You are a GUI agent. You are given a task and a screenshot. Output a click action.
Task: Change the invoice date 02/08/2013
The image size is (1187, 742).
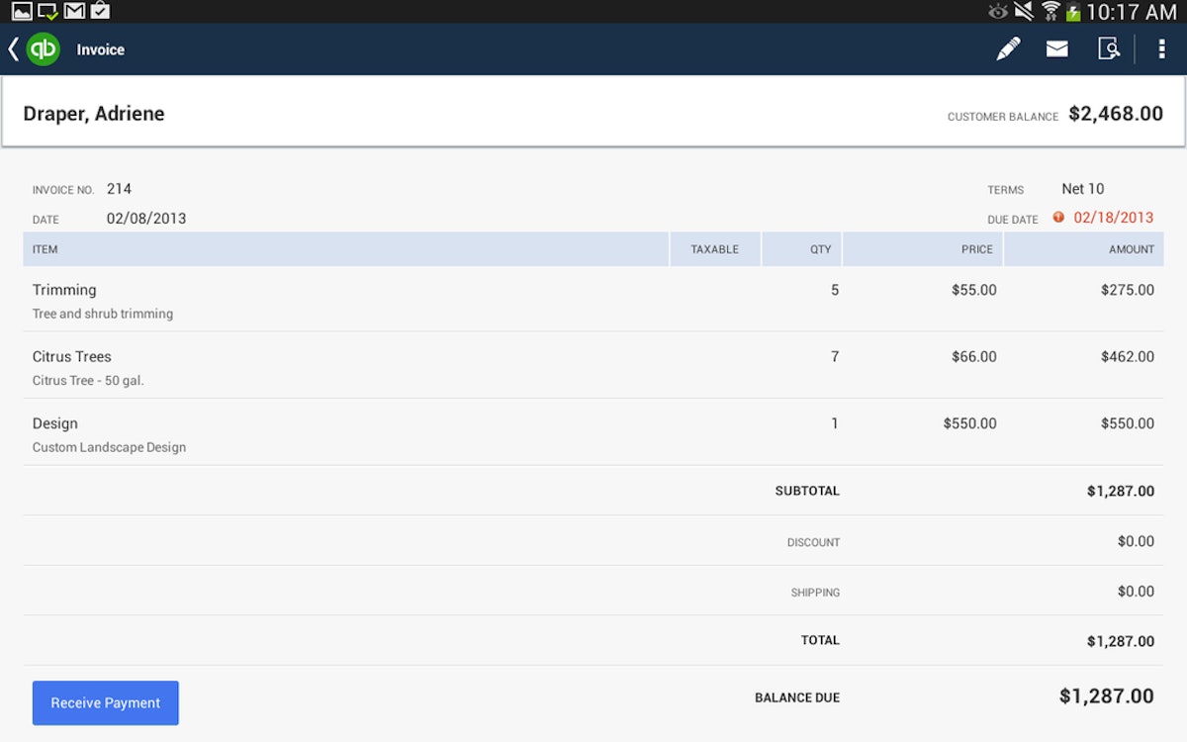145,218
